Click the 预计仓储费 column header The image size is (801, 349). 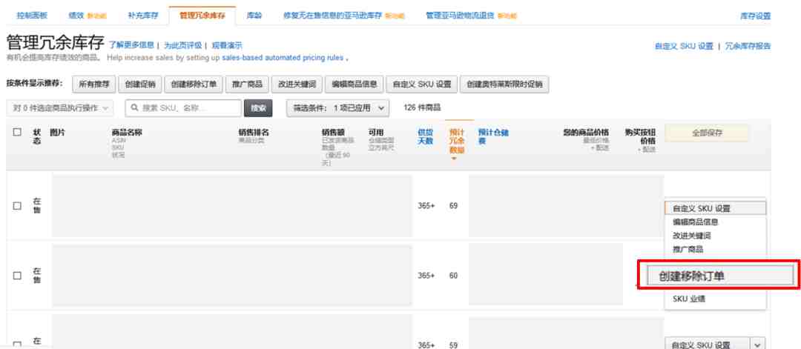493,137
